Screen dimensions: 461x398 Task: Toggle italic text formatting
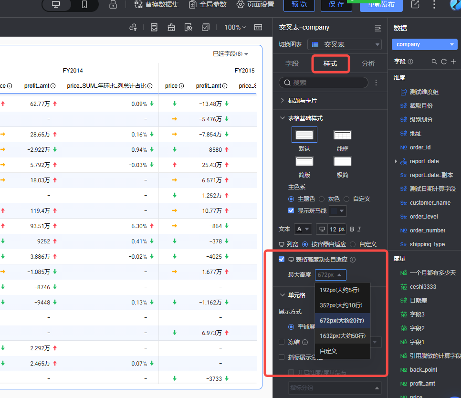coord(359,229)
